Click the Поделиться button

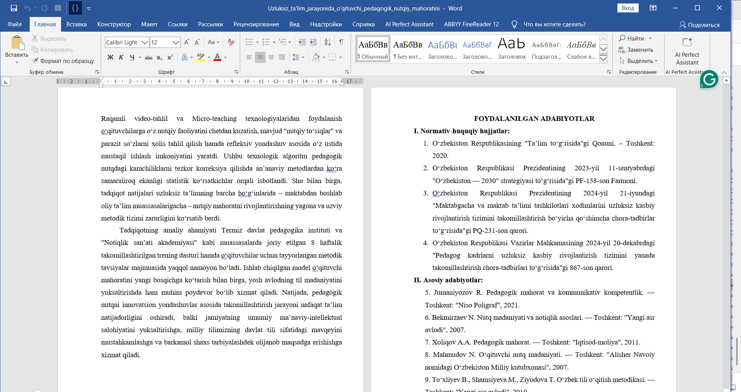pos(699,25)
